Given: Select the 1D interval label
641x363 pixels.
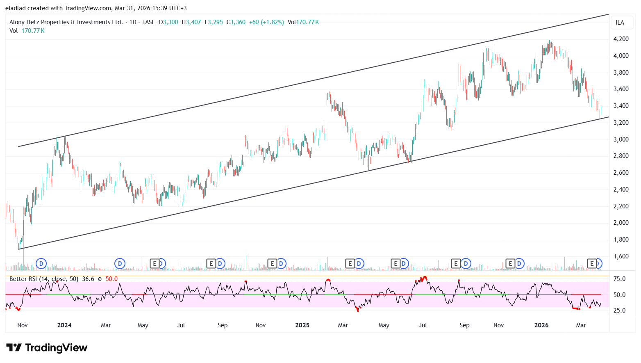Looking at the screenshot, I should (133, 22).
